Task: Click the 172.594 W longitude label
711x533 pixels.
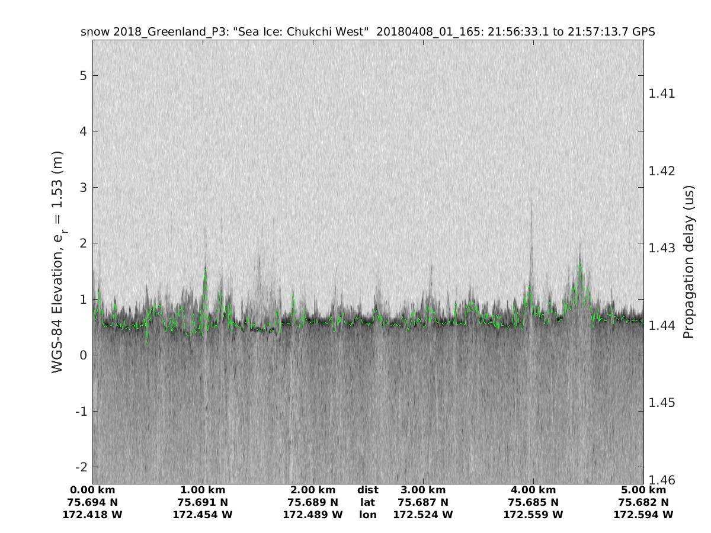Action: pyautogui.click(x=643, y=515)
